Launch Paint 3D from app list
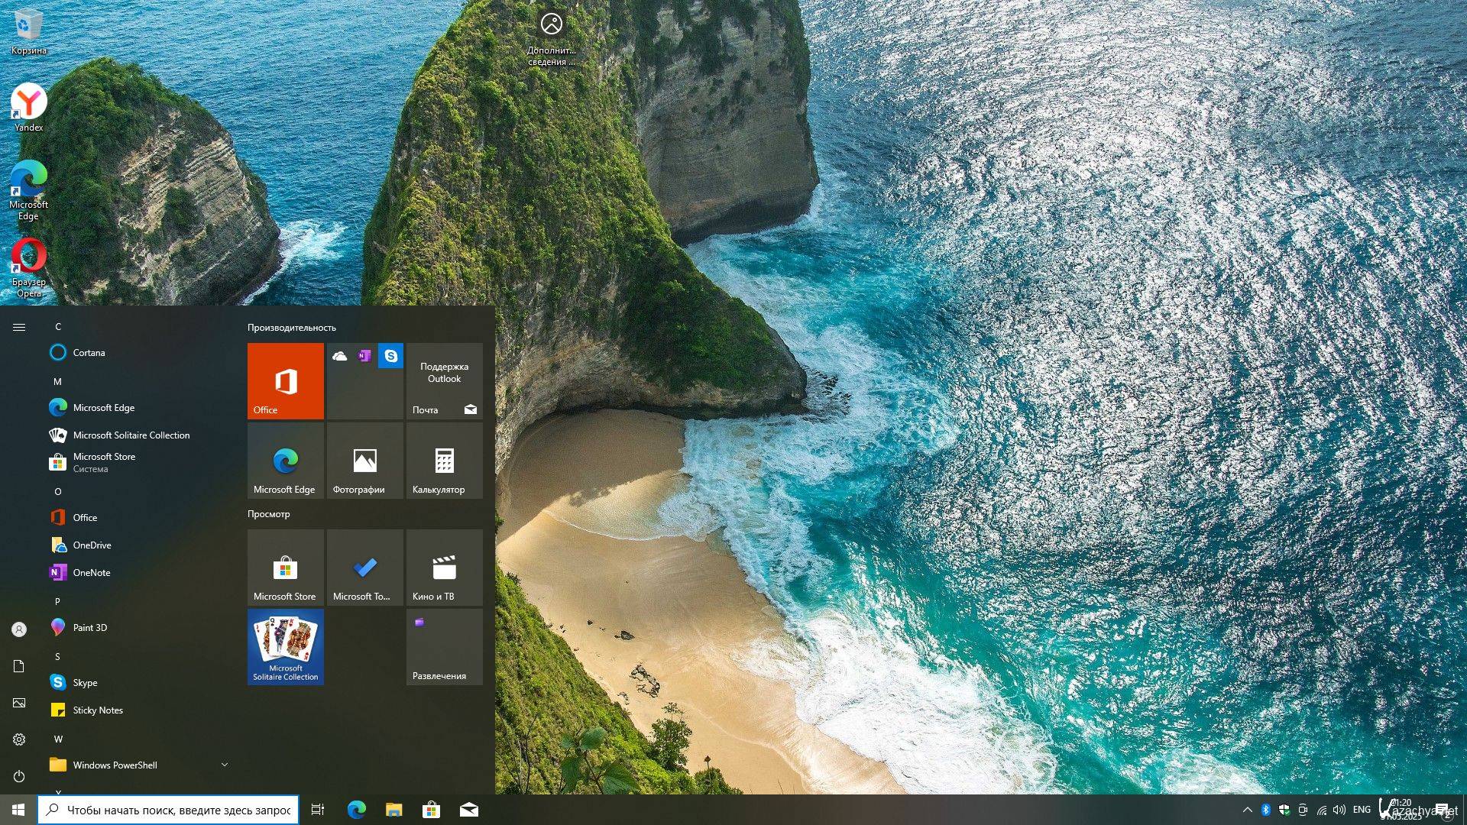Screen dimensions: 1467x825 coord(90,627)
